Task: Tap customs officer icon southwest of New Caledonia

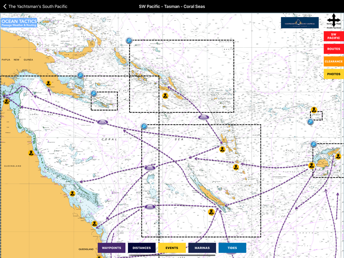Action: [x=211, y=212]
